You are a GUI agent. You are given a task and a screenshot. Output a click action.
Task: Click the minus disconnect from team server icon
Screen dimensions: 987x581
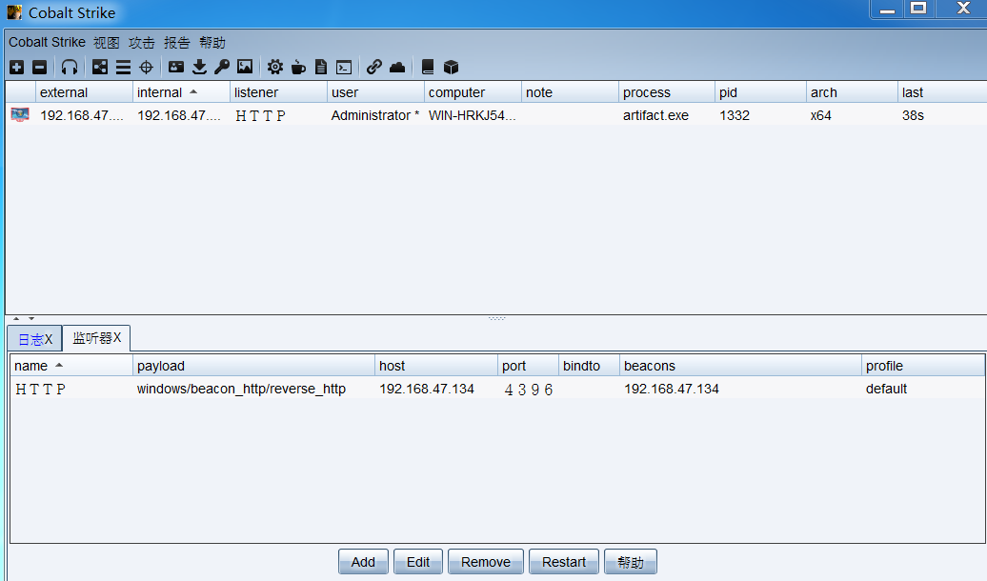coord(40,67)
